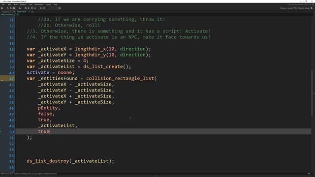The image size is (315, 177).
Task: Click the Save Project toolbar icon
Action: (x=14, y=8)
